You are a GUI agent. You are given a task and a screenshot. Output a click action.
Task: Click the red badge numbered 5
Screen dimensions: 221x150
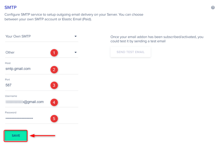[54, 118]
